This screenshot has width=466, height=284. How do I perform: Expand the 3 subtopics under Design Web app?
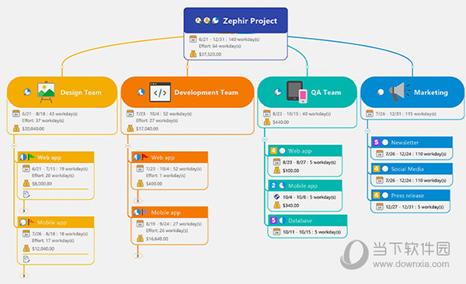click(24, 210)
